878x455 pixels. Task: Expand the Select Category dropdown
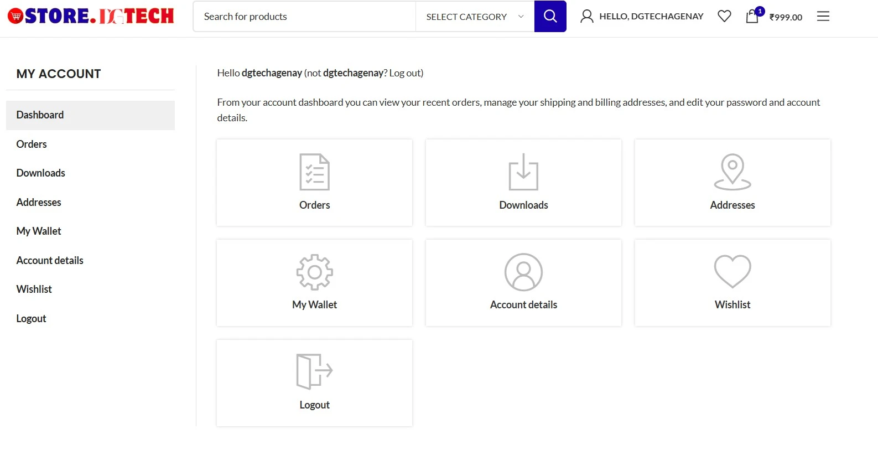(x=474, y=17)
